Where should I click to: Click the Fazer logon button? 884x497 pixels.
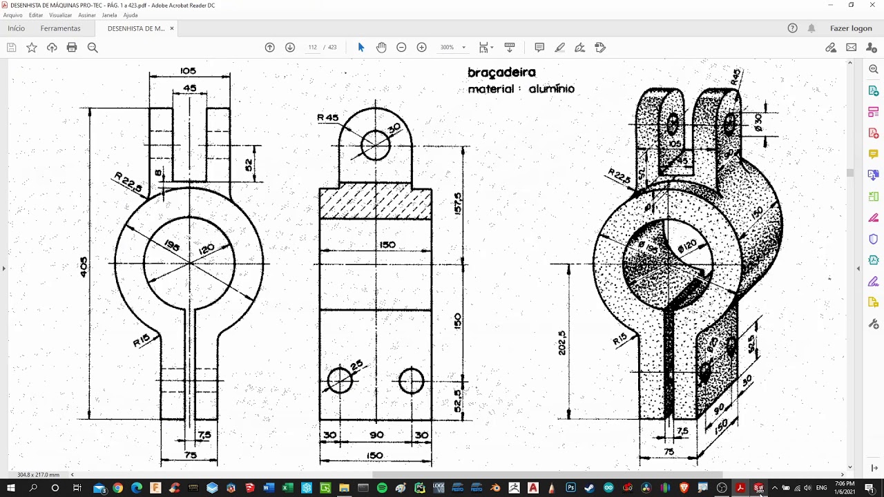851,28
